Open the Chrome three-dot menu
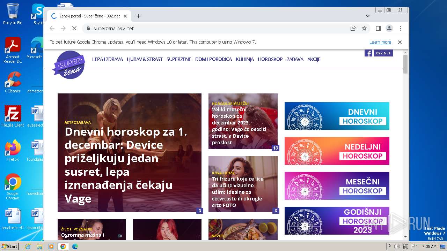The width and height of the screenshot is (447, 251). tap(401, 28)
